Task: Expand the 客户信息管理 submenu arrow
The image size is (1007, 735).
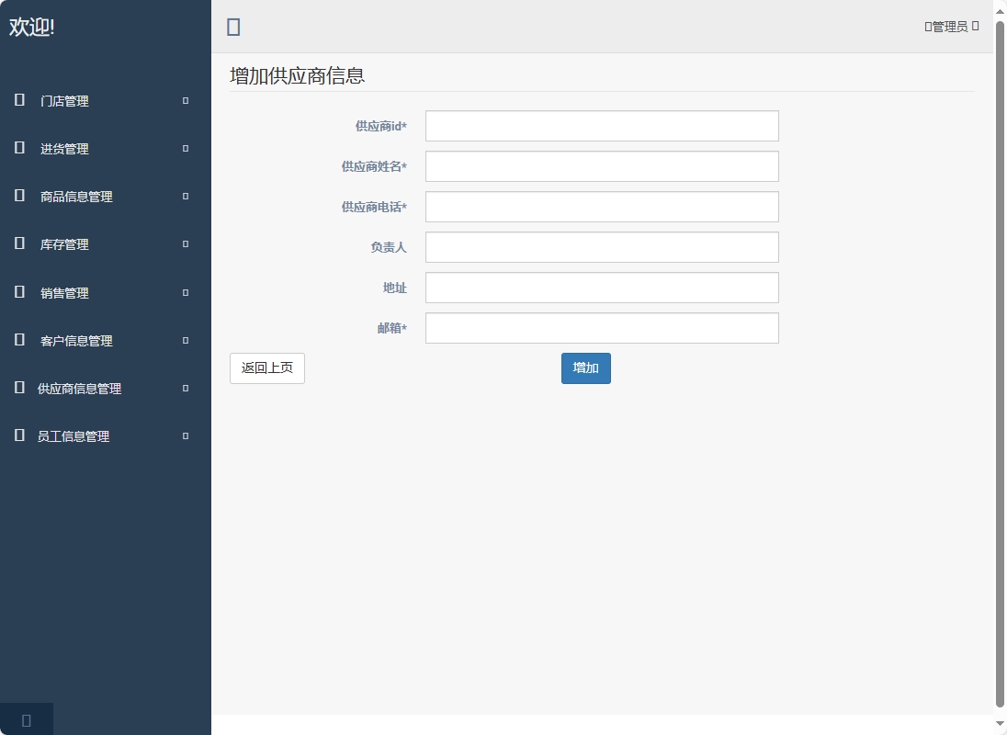Action: click(186, 340)
